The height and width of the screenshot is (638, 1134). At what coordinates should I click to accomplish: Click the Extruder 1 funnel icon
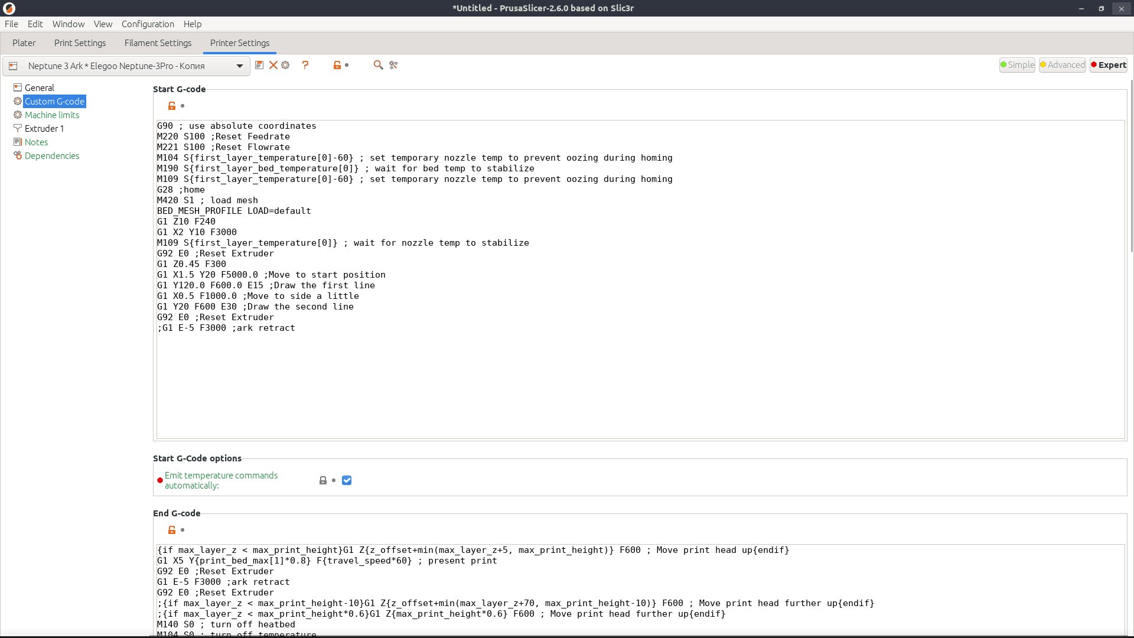[x=18, y=128]
